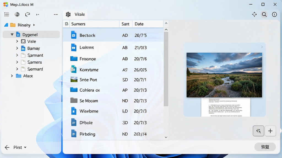Expand the Afack folder
The image size is (282, 158).
[x=12, y=76]
